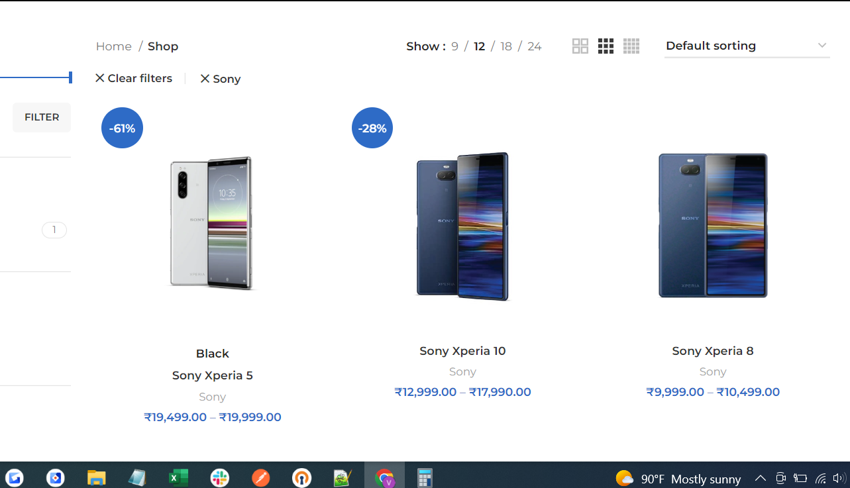Open the Wi-Fi network tray icon
The image size is (850, 488).
821,478
